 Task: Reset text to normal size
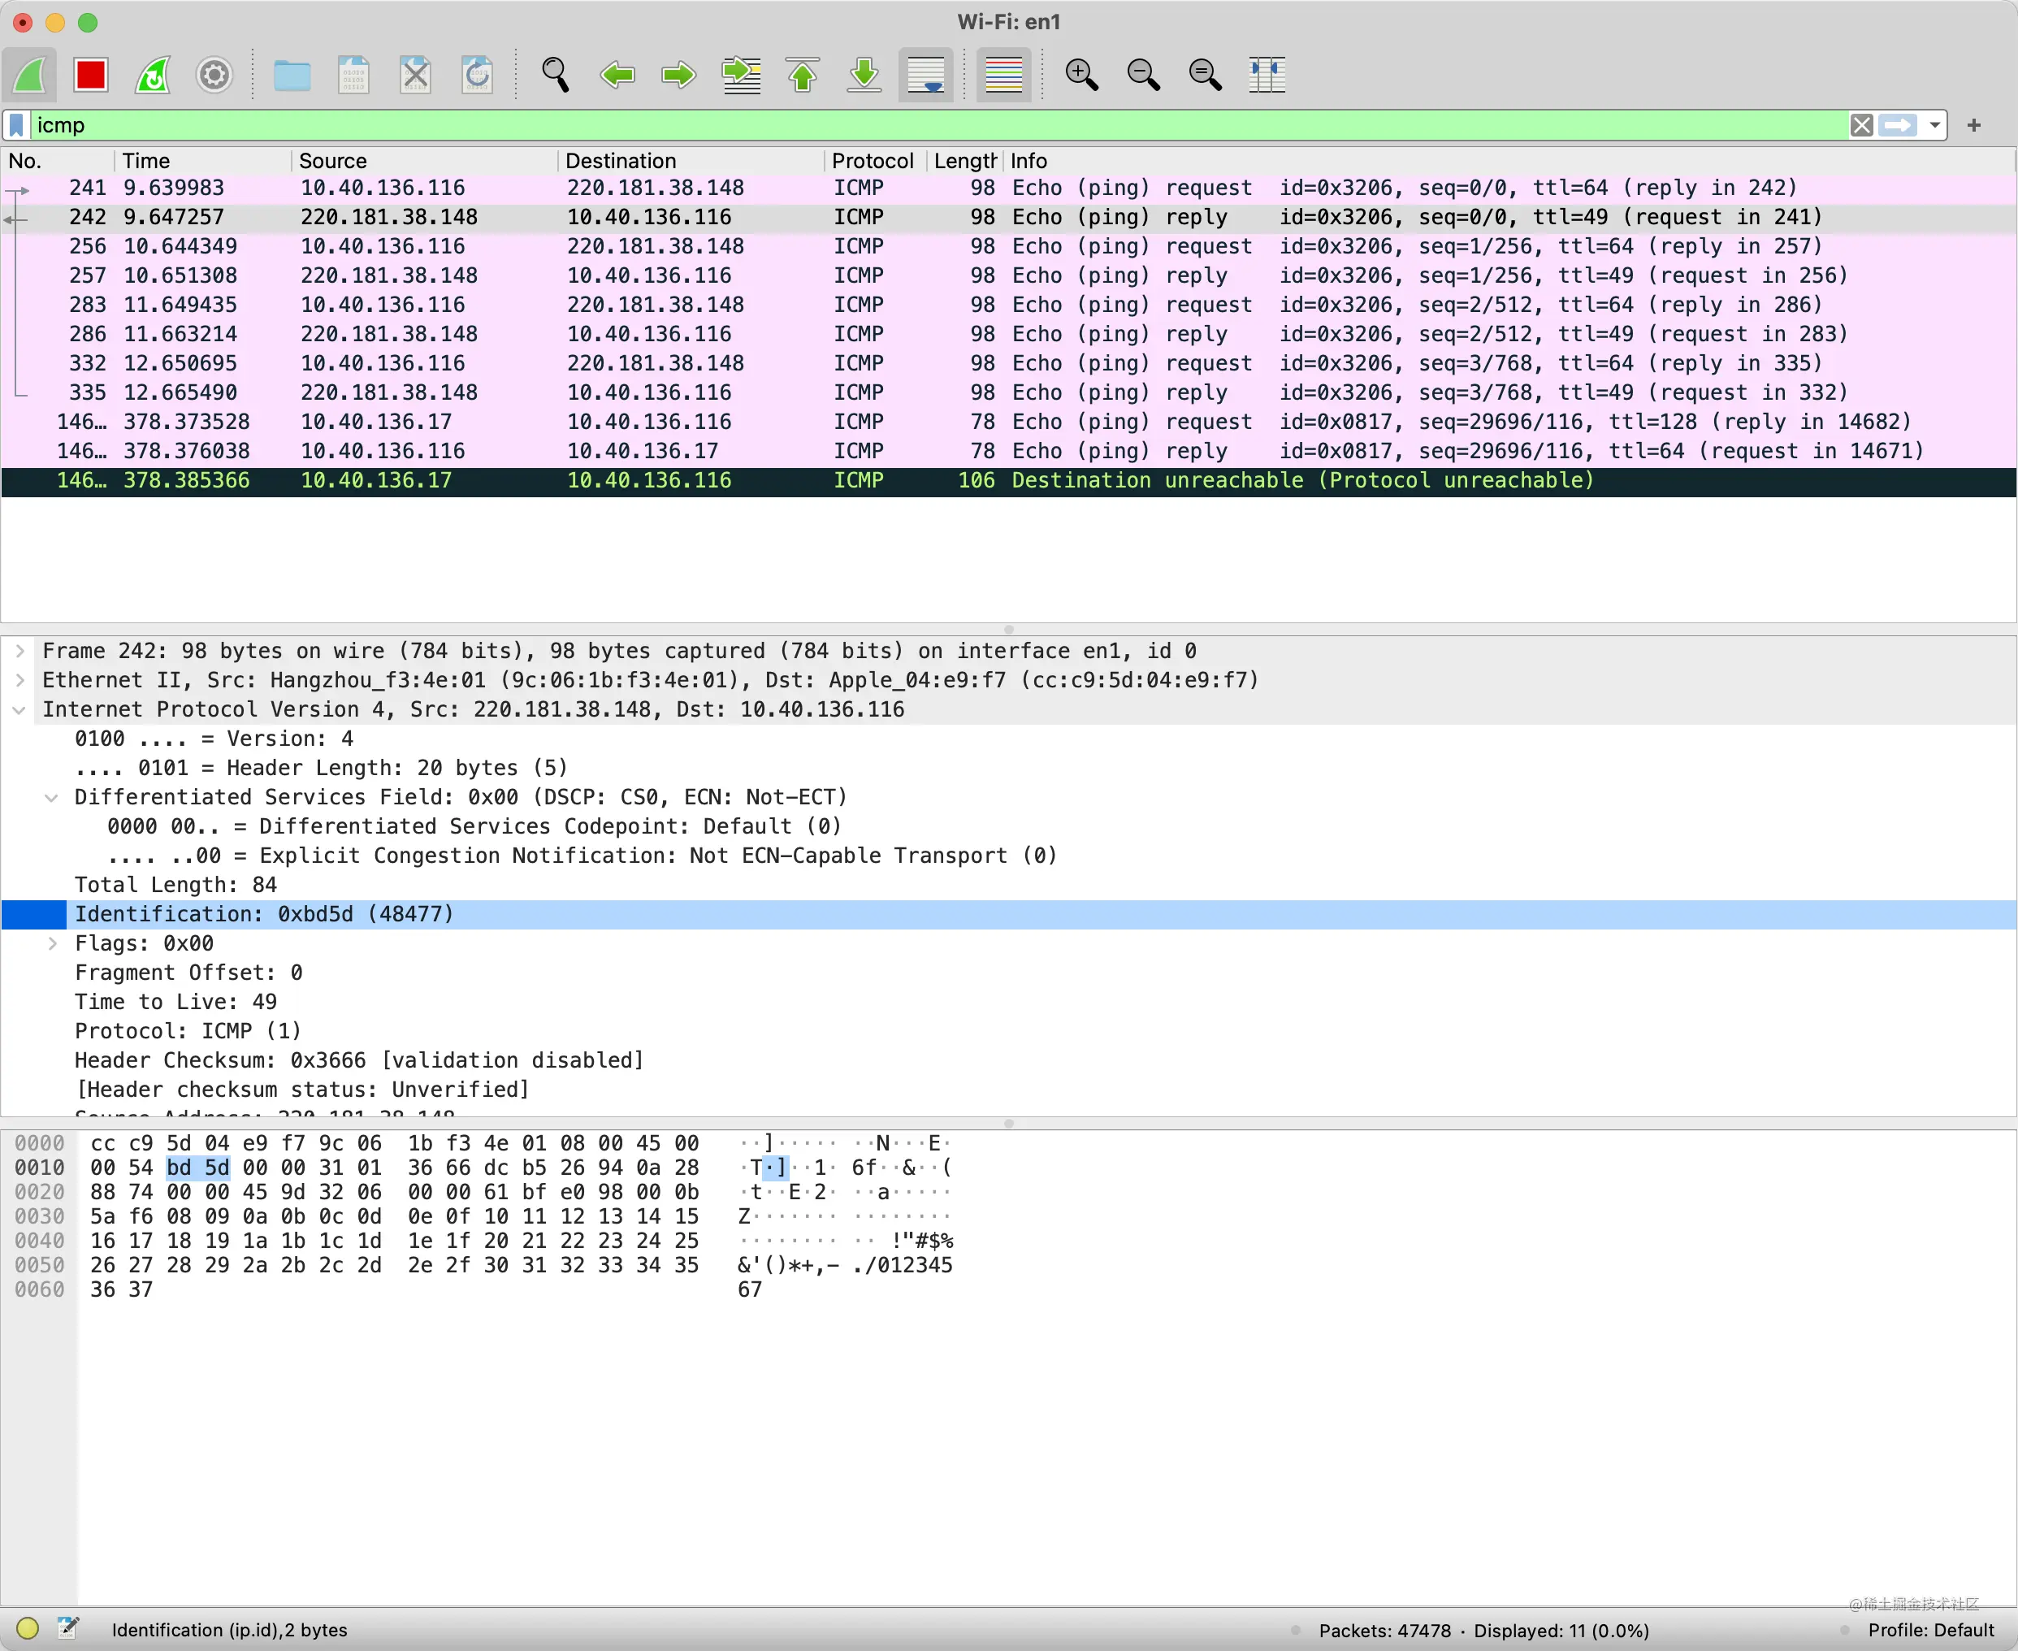tap(1205, 74)
